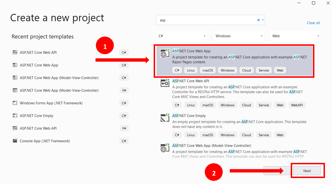Click the macOS tag under ASP.NET Core Web API
This screenshot has width=332, height=184.
point(208,105)
